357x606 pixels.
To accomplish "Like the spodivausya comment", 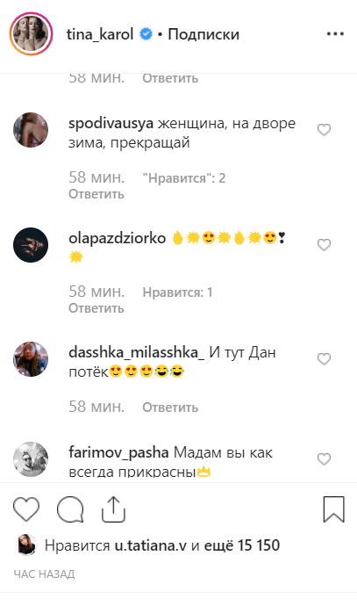I will click(x=325, y=130).
